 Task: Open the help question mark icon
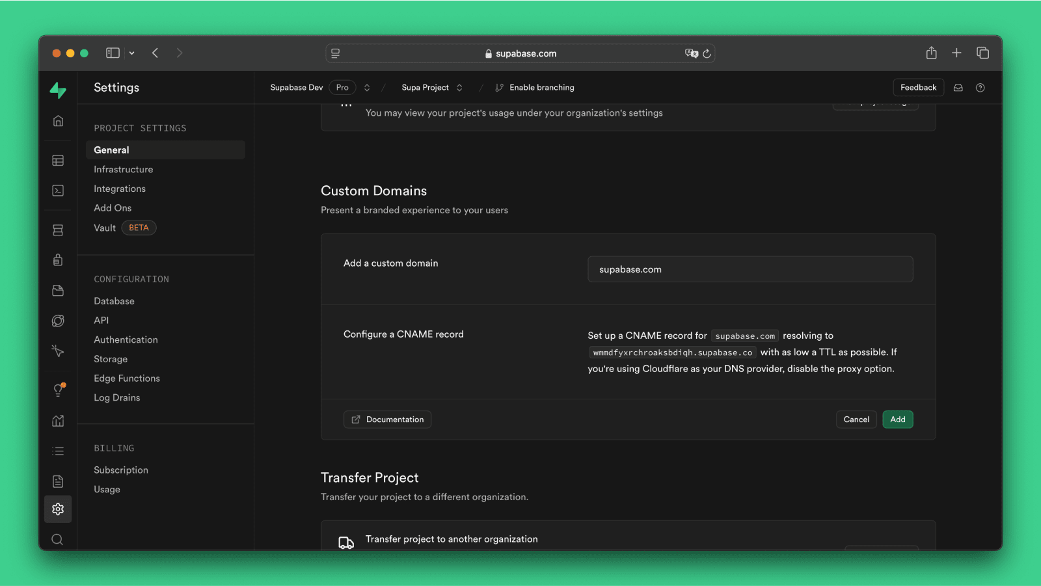(980, 88)
